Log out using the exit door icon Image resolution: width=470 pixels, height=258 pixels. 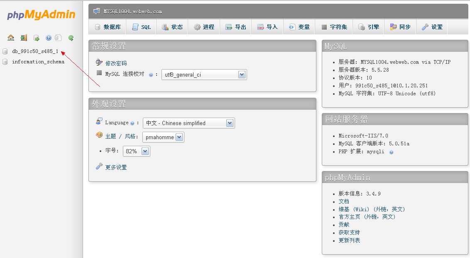[x=24, y=38]
